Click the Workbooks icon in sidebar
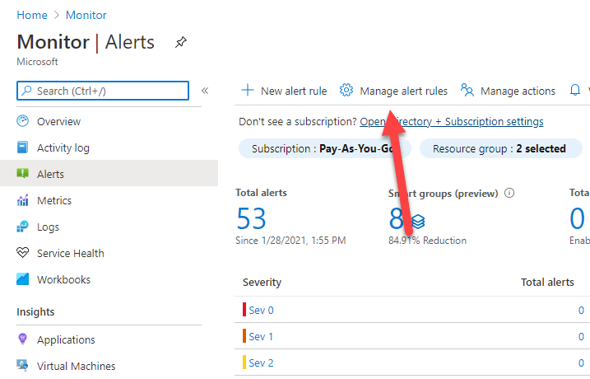The width and height of the screenshot is (590, 379). point(23,279)
